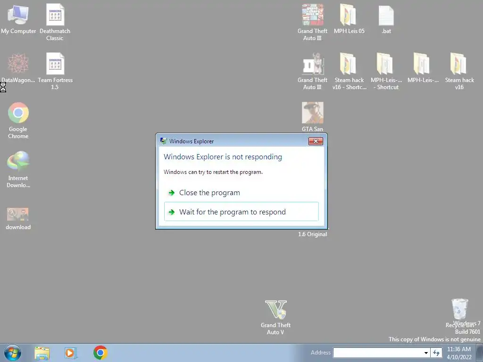This screenshot has width=483, height=362.
Task: Select the second-row Grand Theft Auto III icon
Action: click(312, 71)
